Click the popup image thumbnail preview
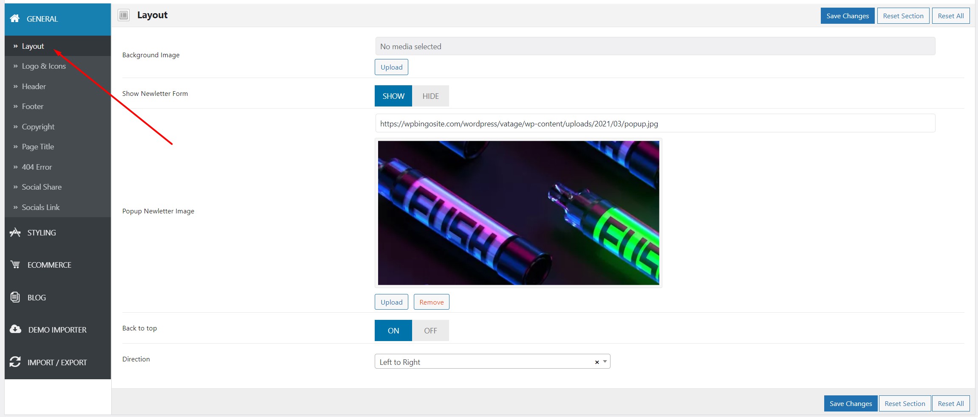Screen dimensions: 978x417 tap(518, 213)
